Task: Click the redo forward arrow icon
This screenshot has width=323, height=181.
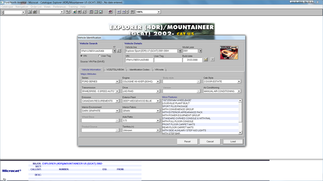Action: point(124,12)
